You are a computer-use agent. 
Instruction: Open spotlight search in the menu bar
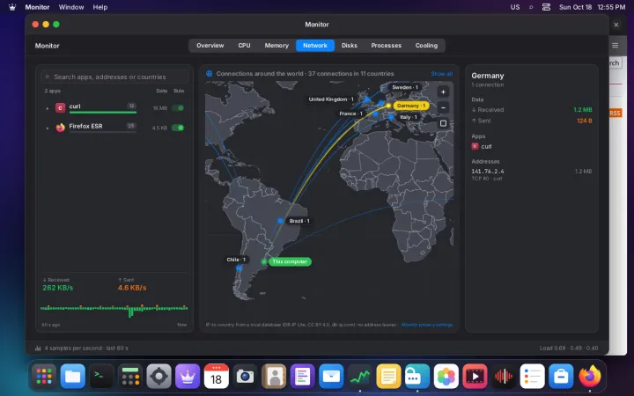531,7
